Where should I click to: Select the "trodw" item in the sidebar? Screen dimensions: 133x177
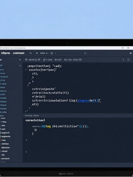3,112
